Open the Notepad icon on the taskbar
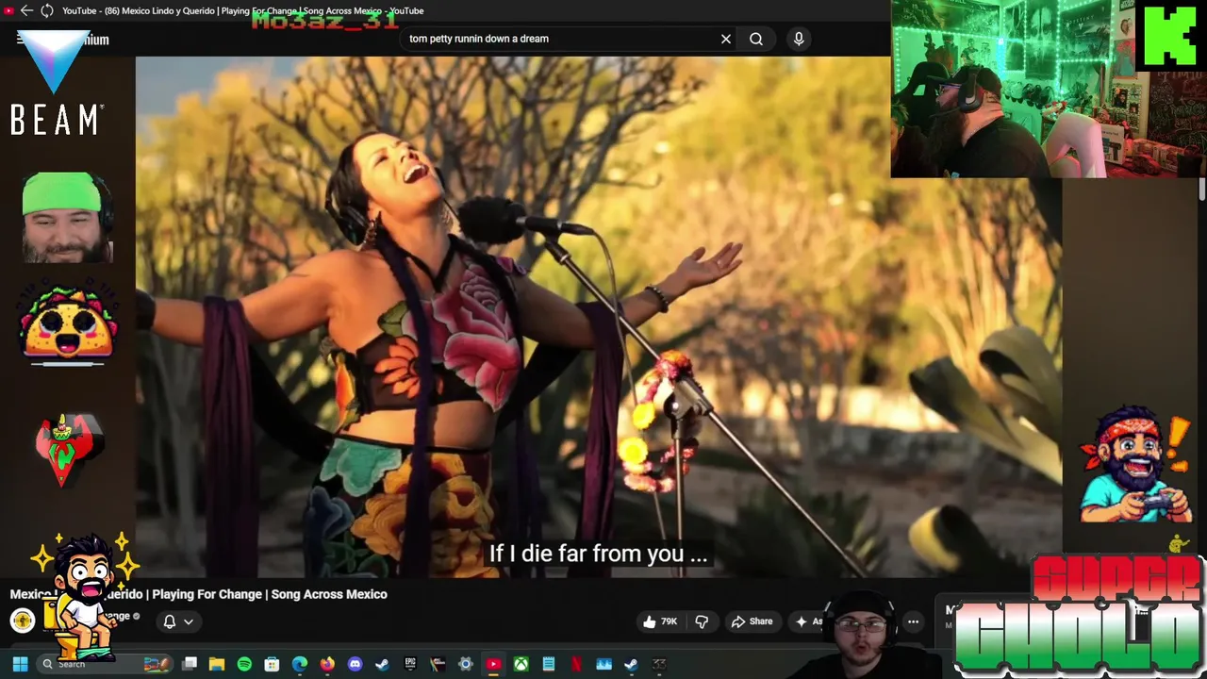This screenshot has width=1207, height=679. 548,664
